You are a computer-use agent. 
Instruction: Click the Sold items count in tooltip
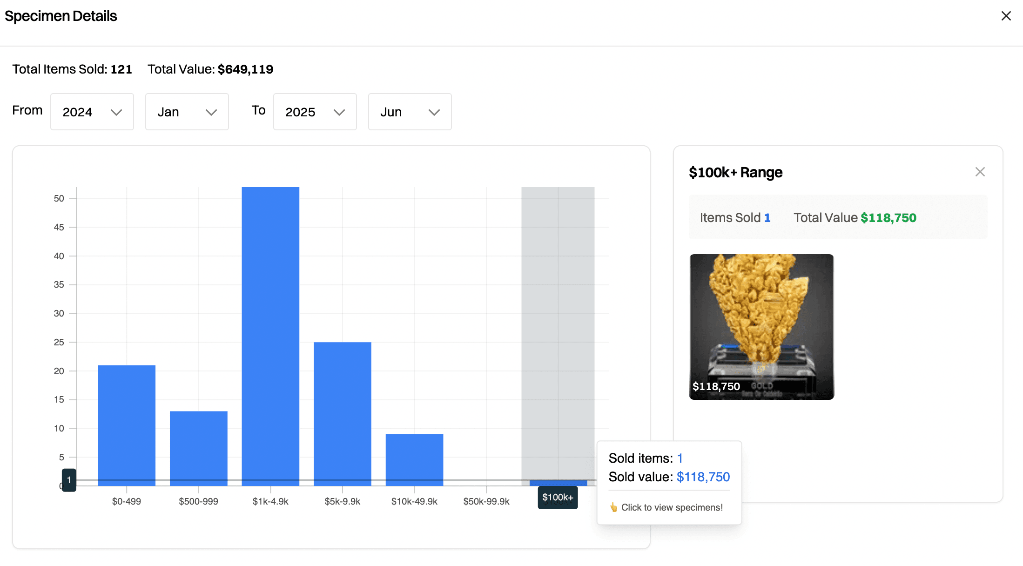680,458
